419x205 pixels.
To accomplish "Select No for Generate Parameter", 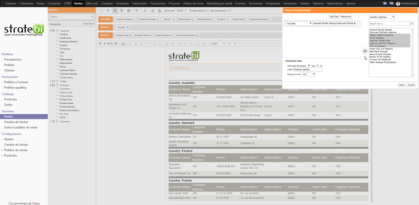I will (317, 66).
